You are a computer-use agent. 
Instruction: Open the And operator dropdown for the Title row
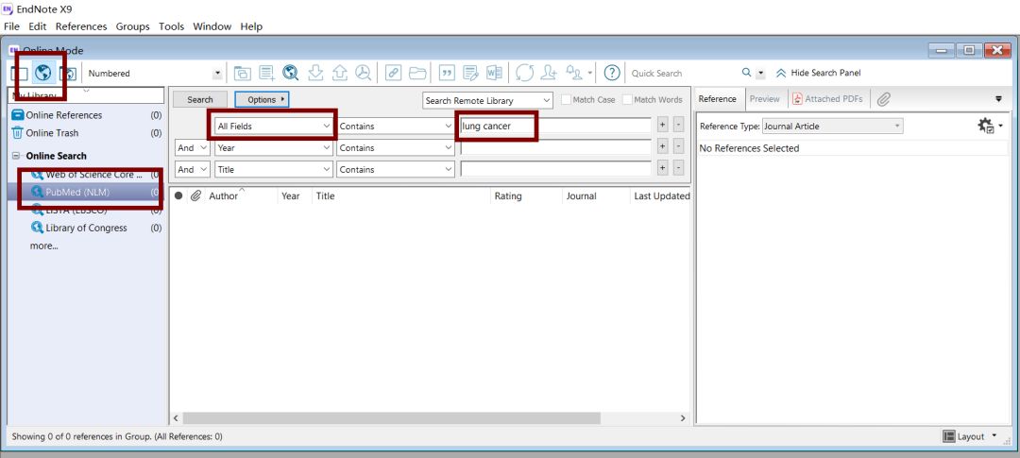pyautogui.click(x=193, y=169)
